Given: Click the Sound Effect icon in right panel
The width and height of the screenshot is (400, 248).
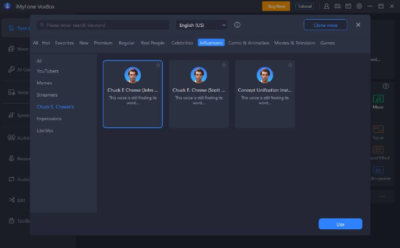Looking at the screenshot, I should [378, 150].
